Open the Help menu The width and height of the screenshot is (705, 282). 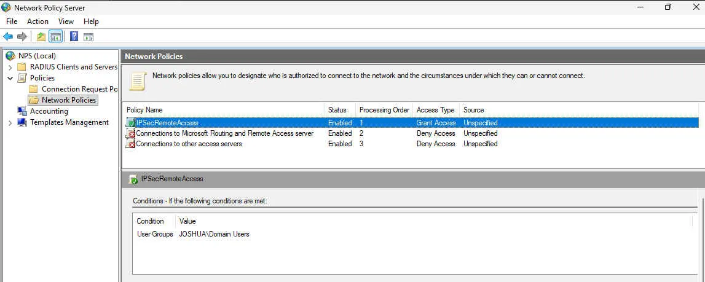coord(91,21)
